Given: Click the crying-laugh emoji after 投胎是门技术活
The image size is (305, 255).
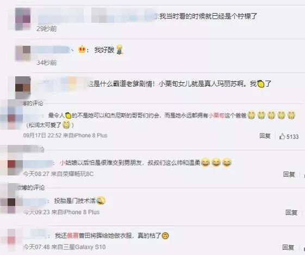Looking at the screenshot, I should (101, 201).
